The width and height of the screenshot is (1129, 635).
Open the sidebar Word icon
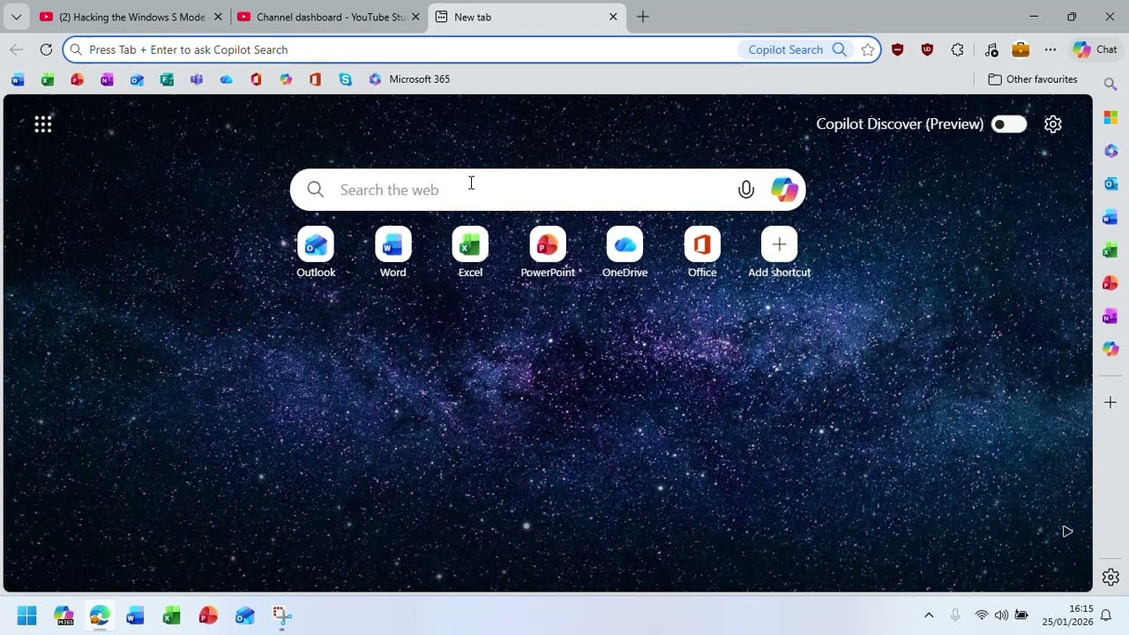coord(1110,217)
